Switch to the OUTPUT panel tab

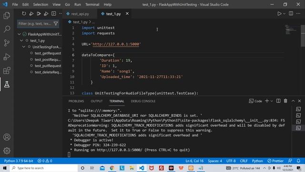96,101
